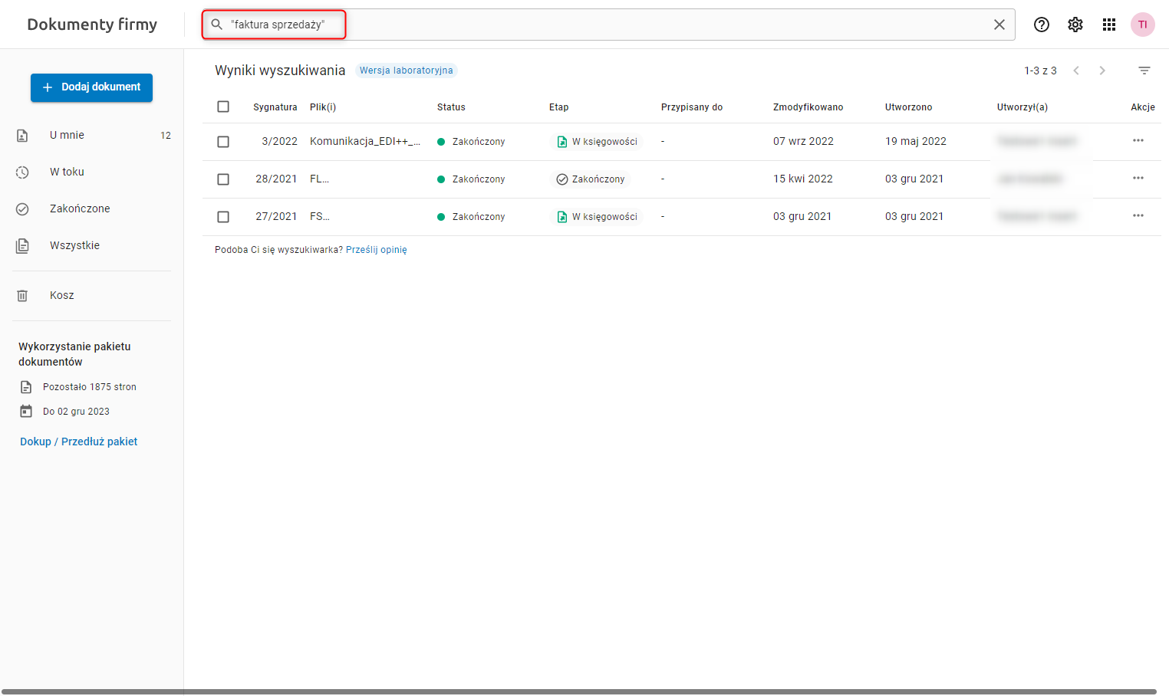The height and width of the screenshot is (696, 1169).
Task: Click the U mnie document icon
Action: pos(22,136)
